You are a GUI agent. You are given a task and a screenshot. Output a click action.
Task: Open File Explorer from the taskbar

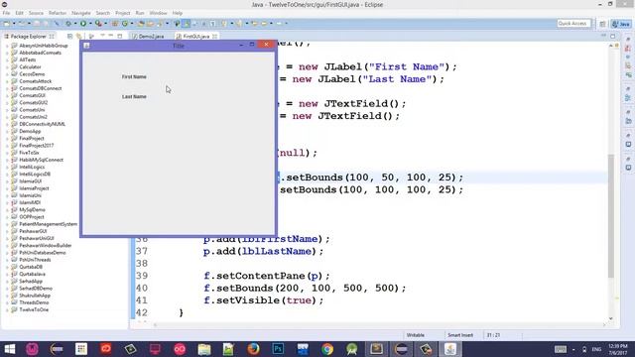click(204, 349)
